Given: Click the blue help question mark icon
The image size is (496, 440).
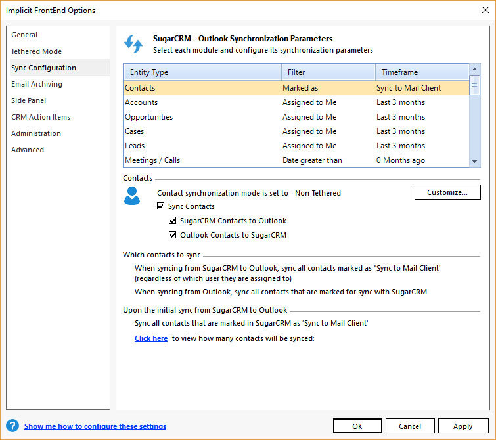Looking at the screenshot, I should (12, 426).
